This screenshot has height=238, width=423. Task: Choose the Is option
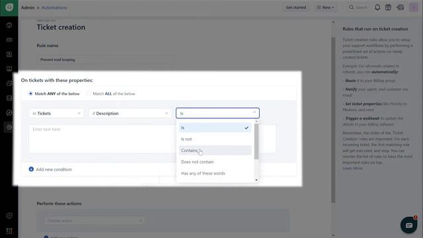click(x=215, y=128)
